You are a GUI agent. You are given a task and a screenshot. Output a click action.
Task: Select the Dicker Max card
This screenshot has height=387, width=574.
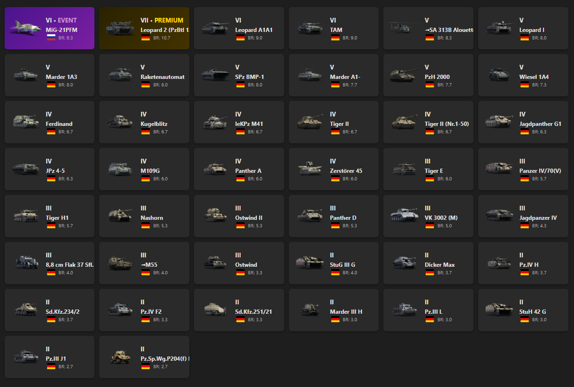[x=428, y=263]
